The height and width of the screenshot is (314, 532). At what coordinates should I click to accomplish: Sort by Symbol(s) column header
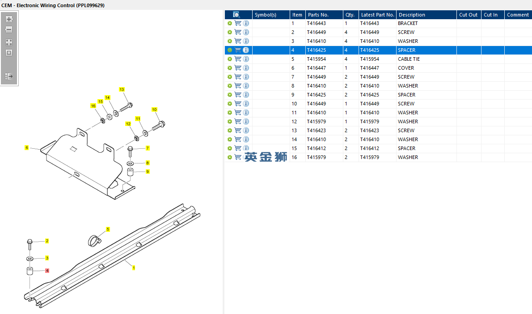click(x=271, y=15)
